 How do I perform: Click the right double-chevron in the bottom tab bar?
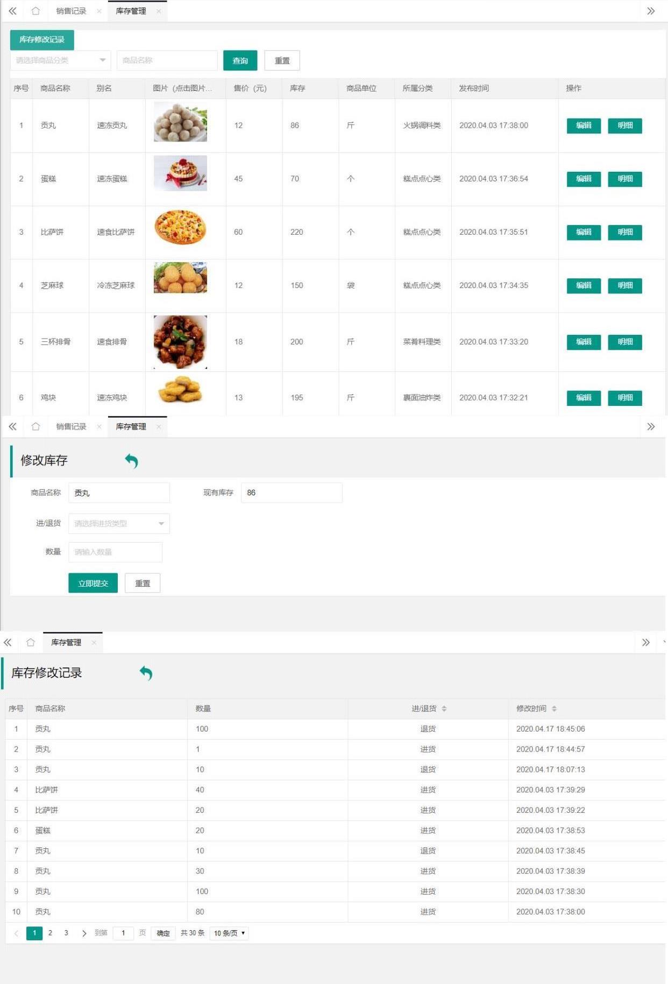point(646,642)
